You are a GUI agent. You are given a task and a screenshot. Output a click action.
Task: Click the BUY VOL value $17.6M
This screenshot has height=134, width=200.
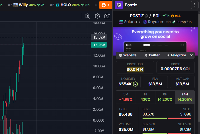coord(149,129)
